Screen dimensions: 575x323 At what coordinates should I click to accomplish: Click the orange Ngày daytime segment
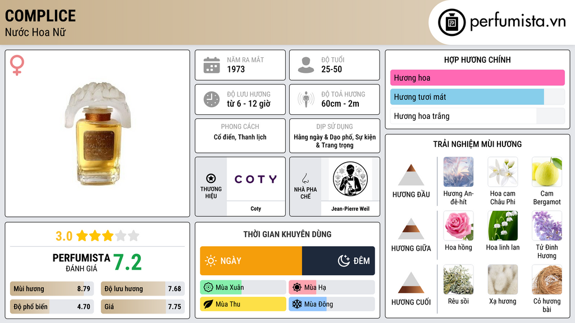pyautogui.click(x=251, y=261)
